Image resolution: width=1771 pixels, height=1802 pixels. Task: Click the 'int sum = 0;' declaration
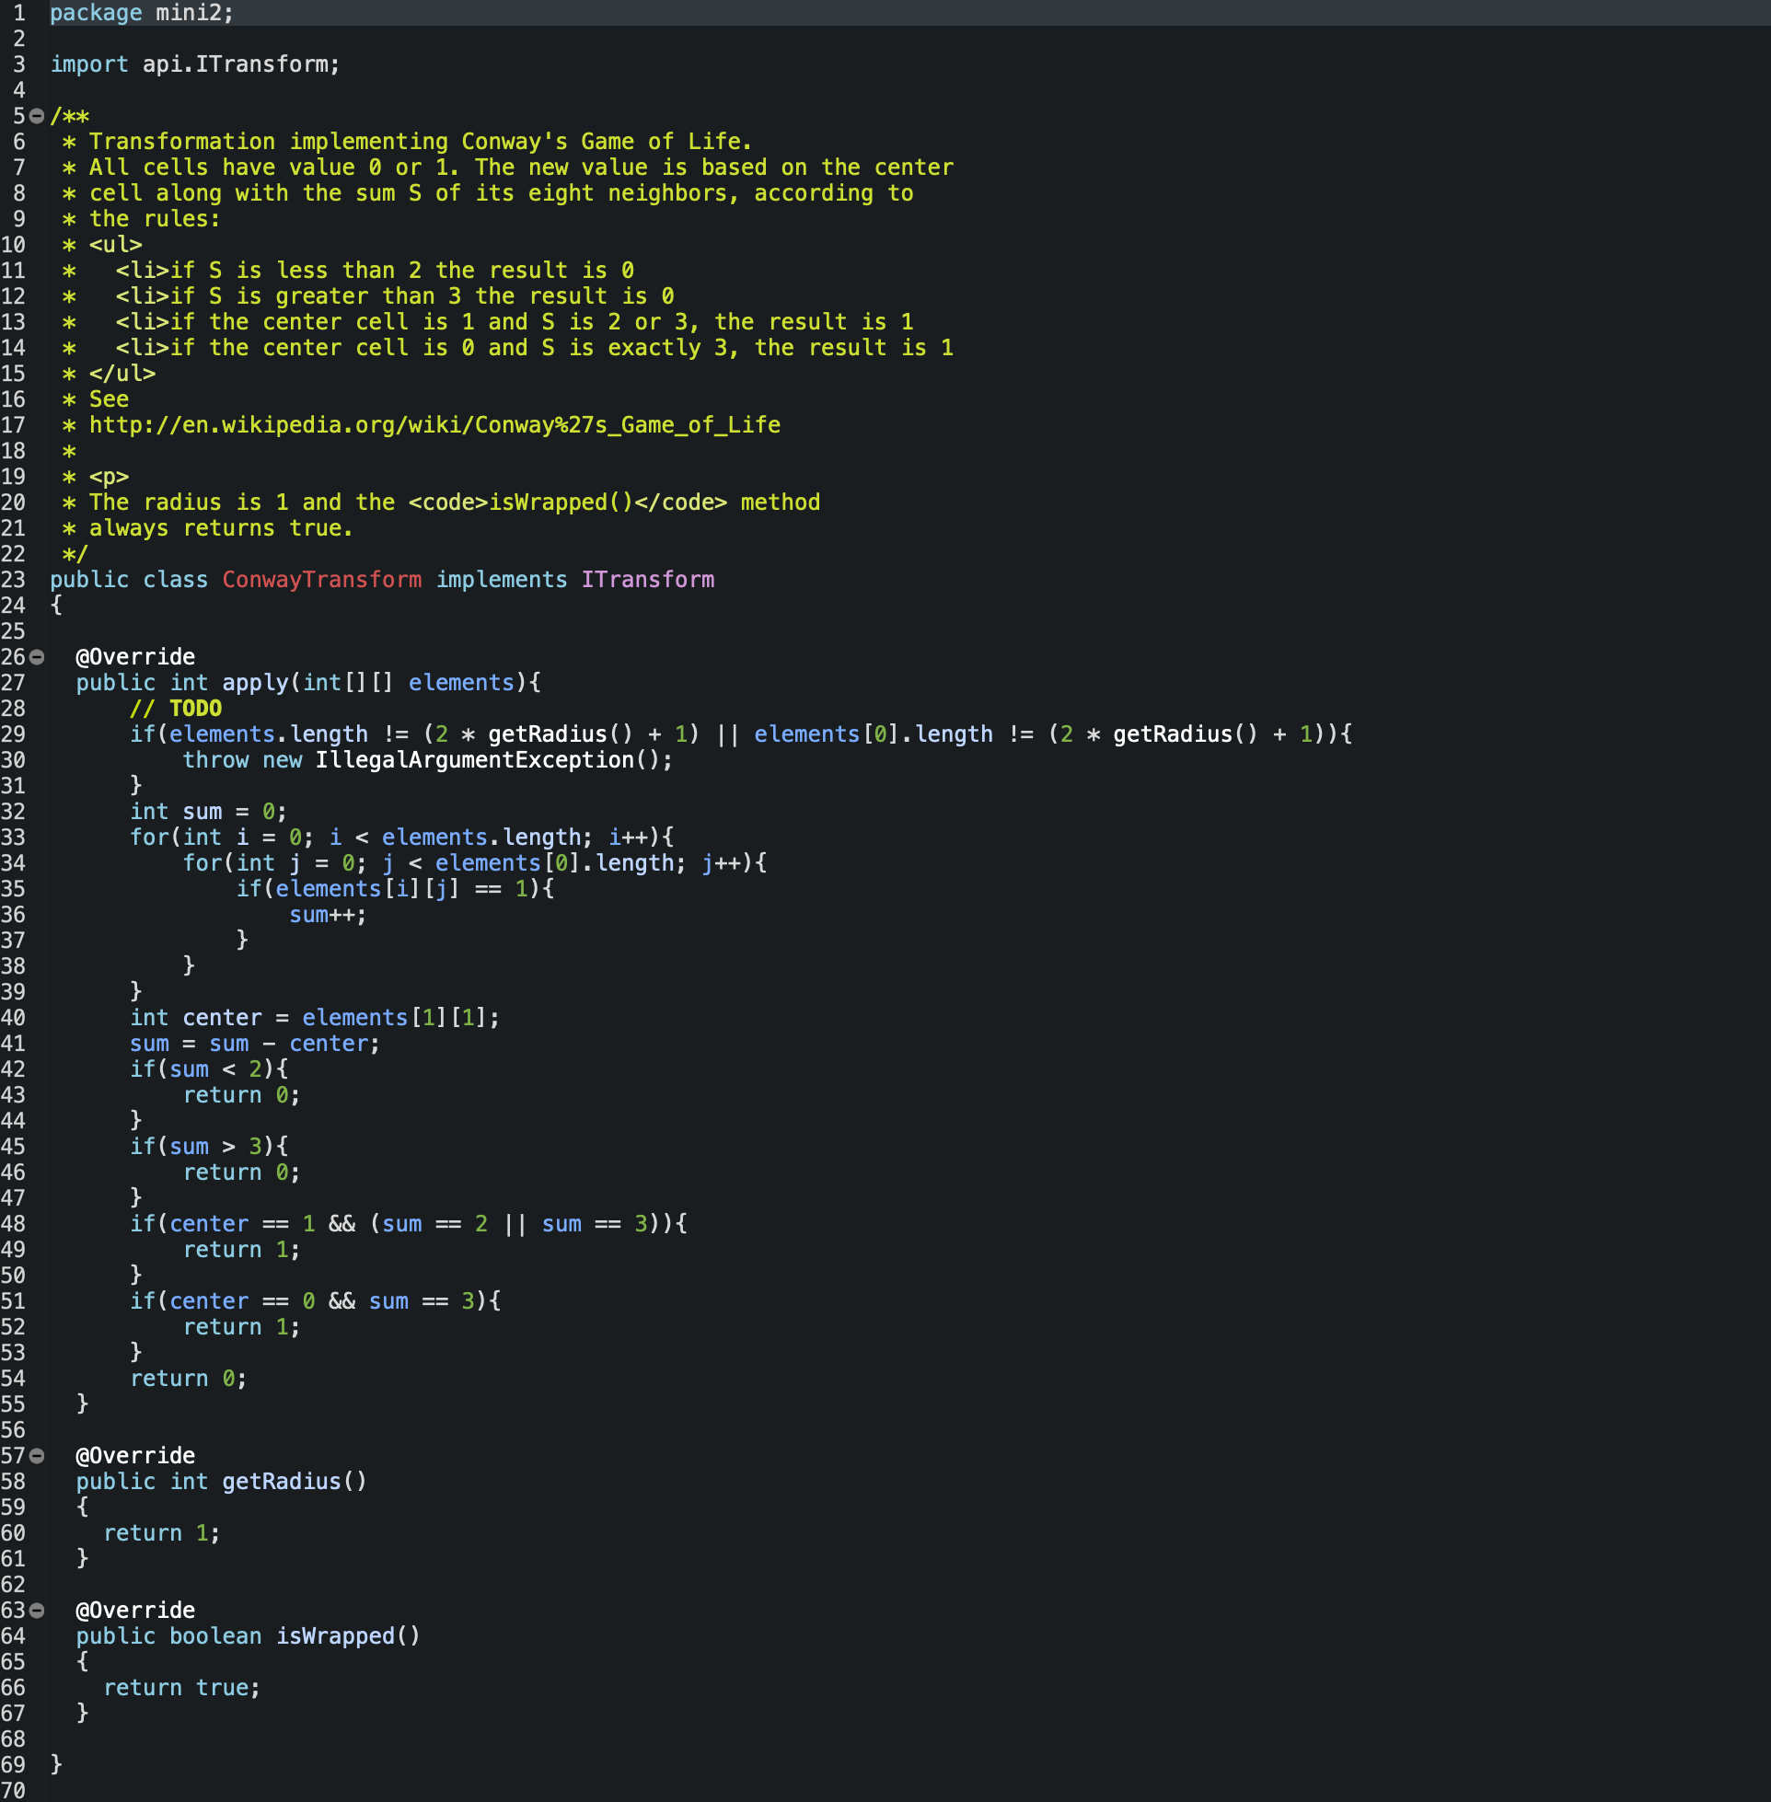pyautogui.click(x=208, y=812)
